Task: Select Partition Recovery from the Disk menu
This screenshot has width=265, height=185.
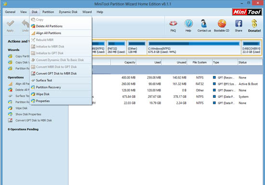Action: coord(61,87)
